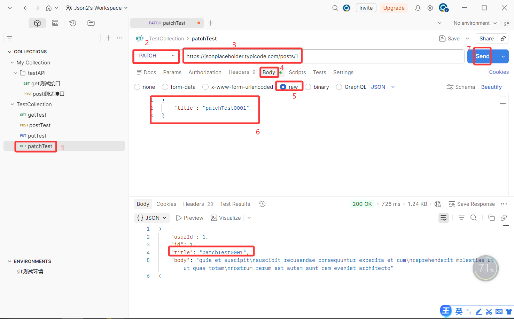Open response network globe icon
This screenshot has height=319, width=514.
(x=438, y=204)
